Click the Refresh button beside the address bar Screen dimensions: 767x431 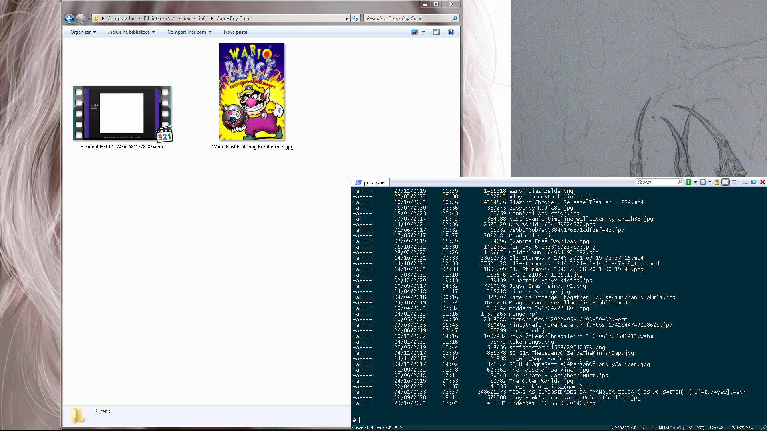(x=356, y=18)
